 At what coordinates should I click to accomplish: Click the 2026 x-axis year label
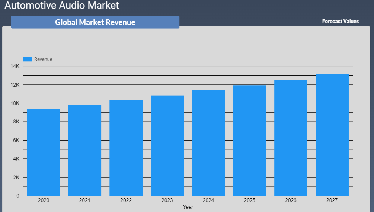coord(291,200)
